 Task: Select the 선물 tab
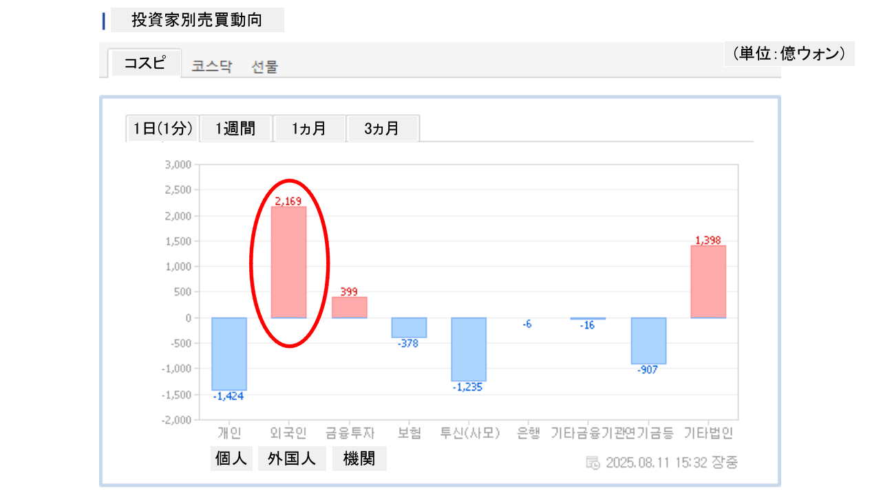(x=265, y=67)
